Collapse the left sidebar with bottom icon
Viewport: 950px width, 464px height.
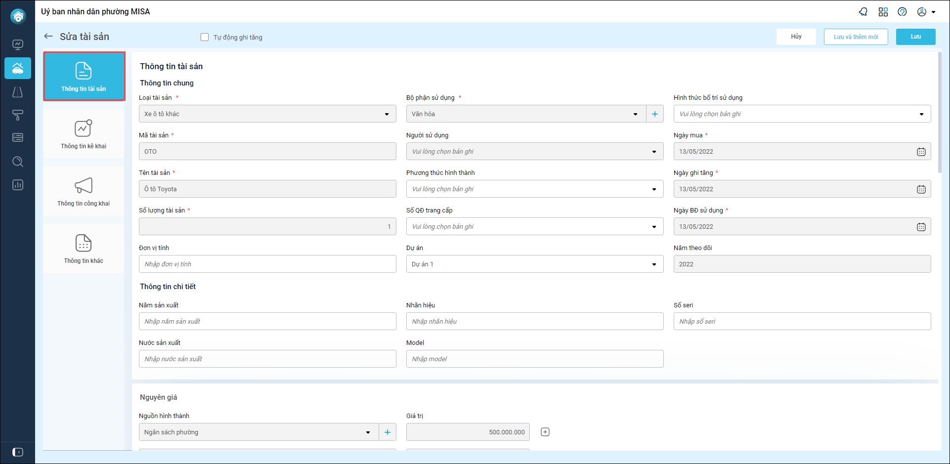tap(18, 452)
